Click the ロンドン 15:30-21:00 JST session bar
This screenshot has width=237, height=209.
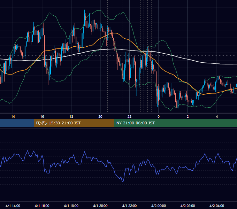coord(74,123)
